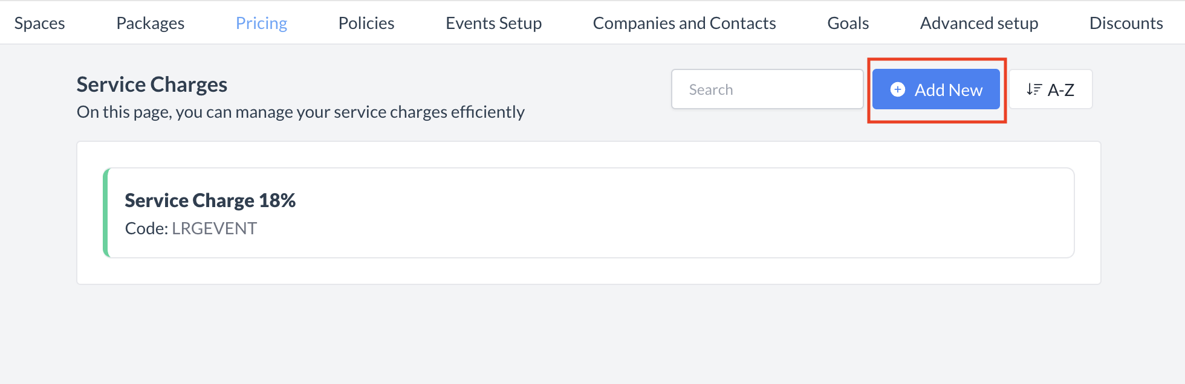Screen dimensions: 1185x384
Task: Click the Service Charges heading
Action: (x=151, y=84)
